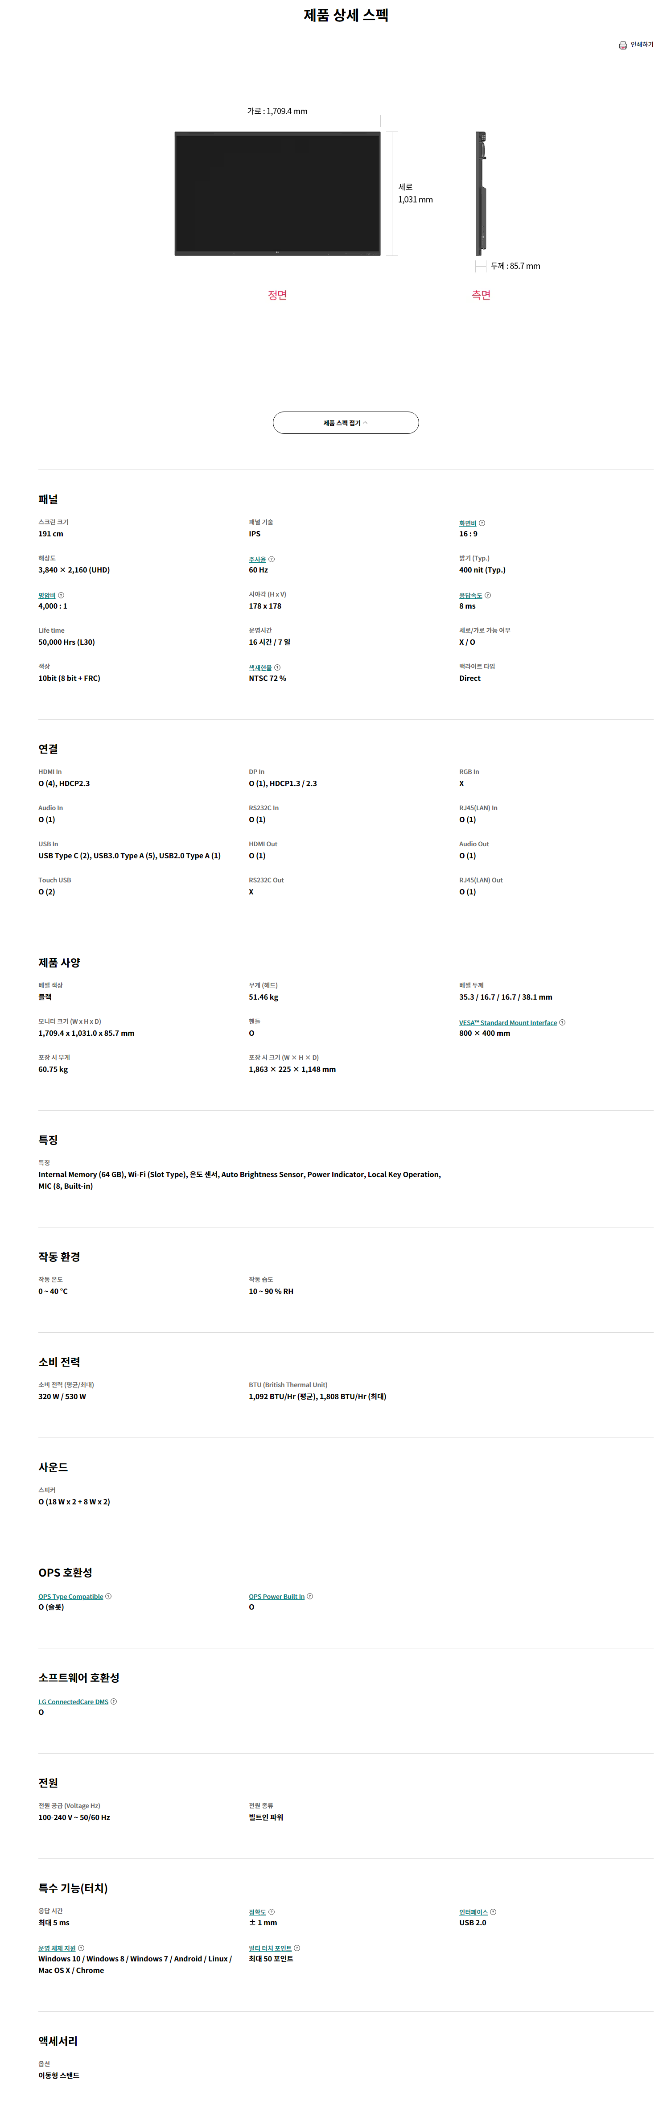Open the 정확도 glossary link
The height and width of the screenshot is (2113, 663).
258,1912
